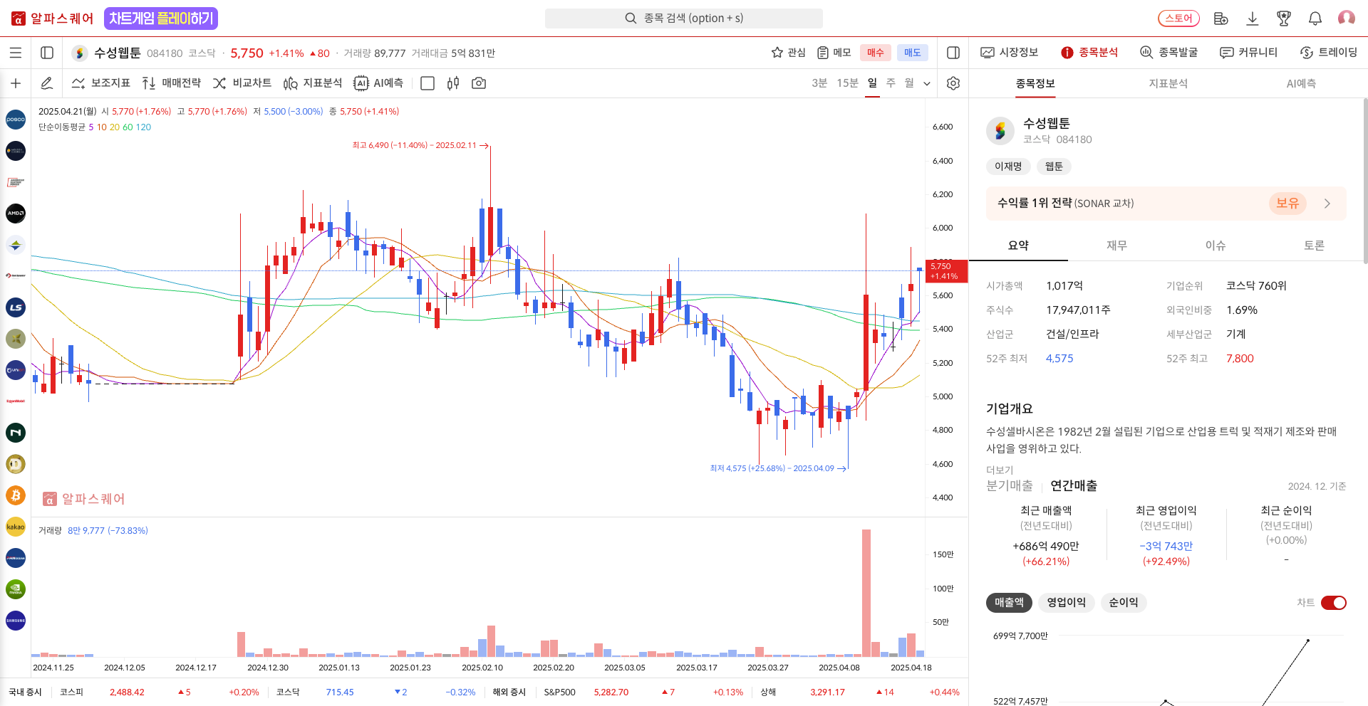This screenshot has height=706, width=1368.
Task: Play the 차트게임 플레이하기 chart game
Action: 161,19
